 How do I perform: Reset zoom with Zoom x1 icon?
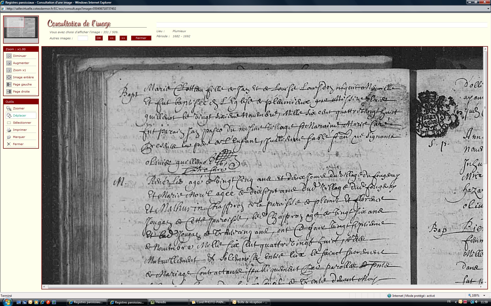(9, 70)
